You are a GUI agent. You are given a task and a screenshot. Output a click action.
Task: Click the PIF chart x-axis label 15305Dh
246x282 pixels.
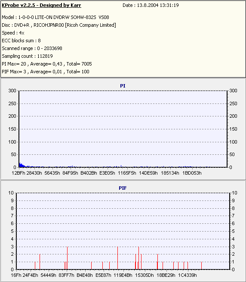click(x=145, y=275)
